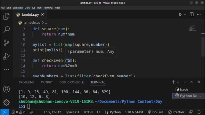
Task: Run the Python file with play button
Action: coord(180,14)
